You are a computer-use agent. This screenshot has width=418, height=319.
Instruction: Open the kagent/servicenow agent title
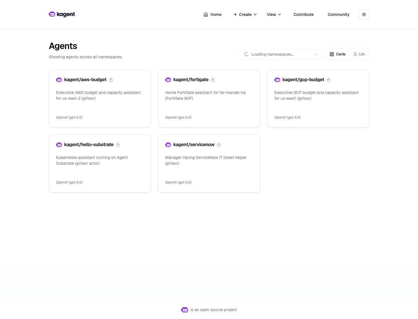194,145
